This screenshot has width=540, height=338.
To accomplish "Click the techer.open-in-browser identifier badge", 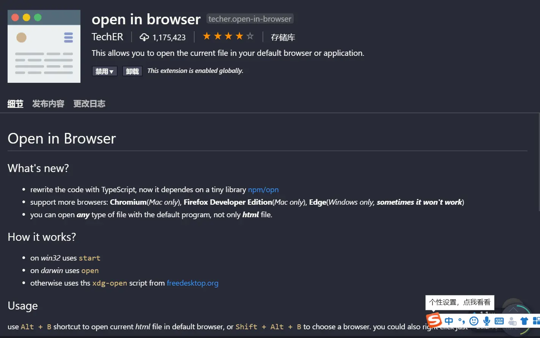I will point(250,19).
